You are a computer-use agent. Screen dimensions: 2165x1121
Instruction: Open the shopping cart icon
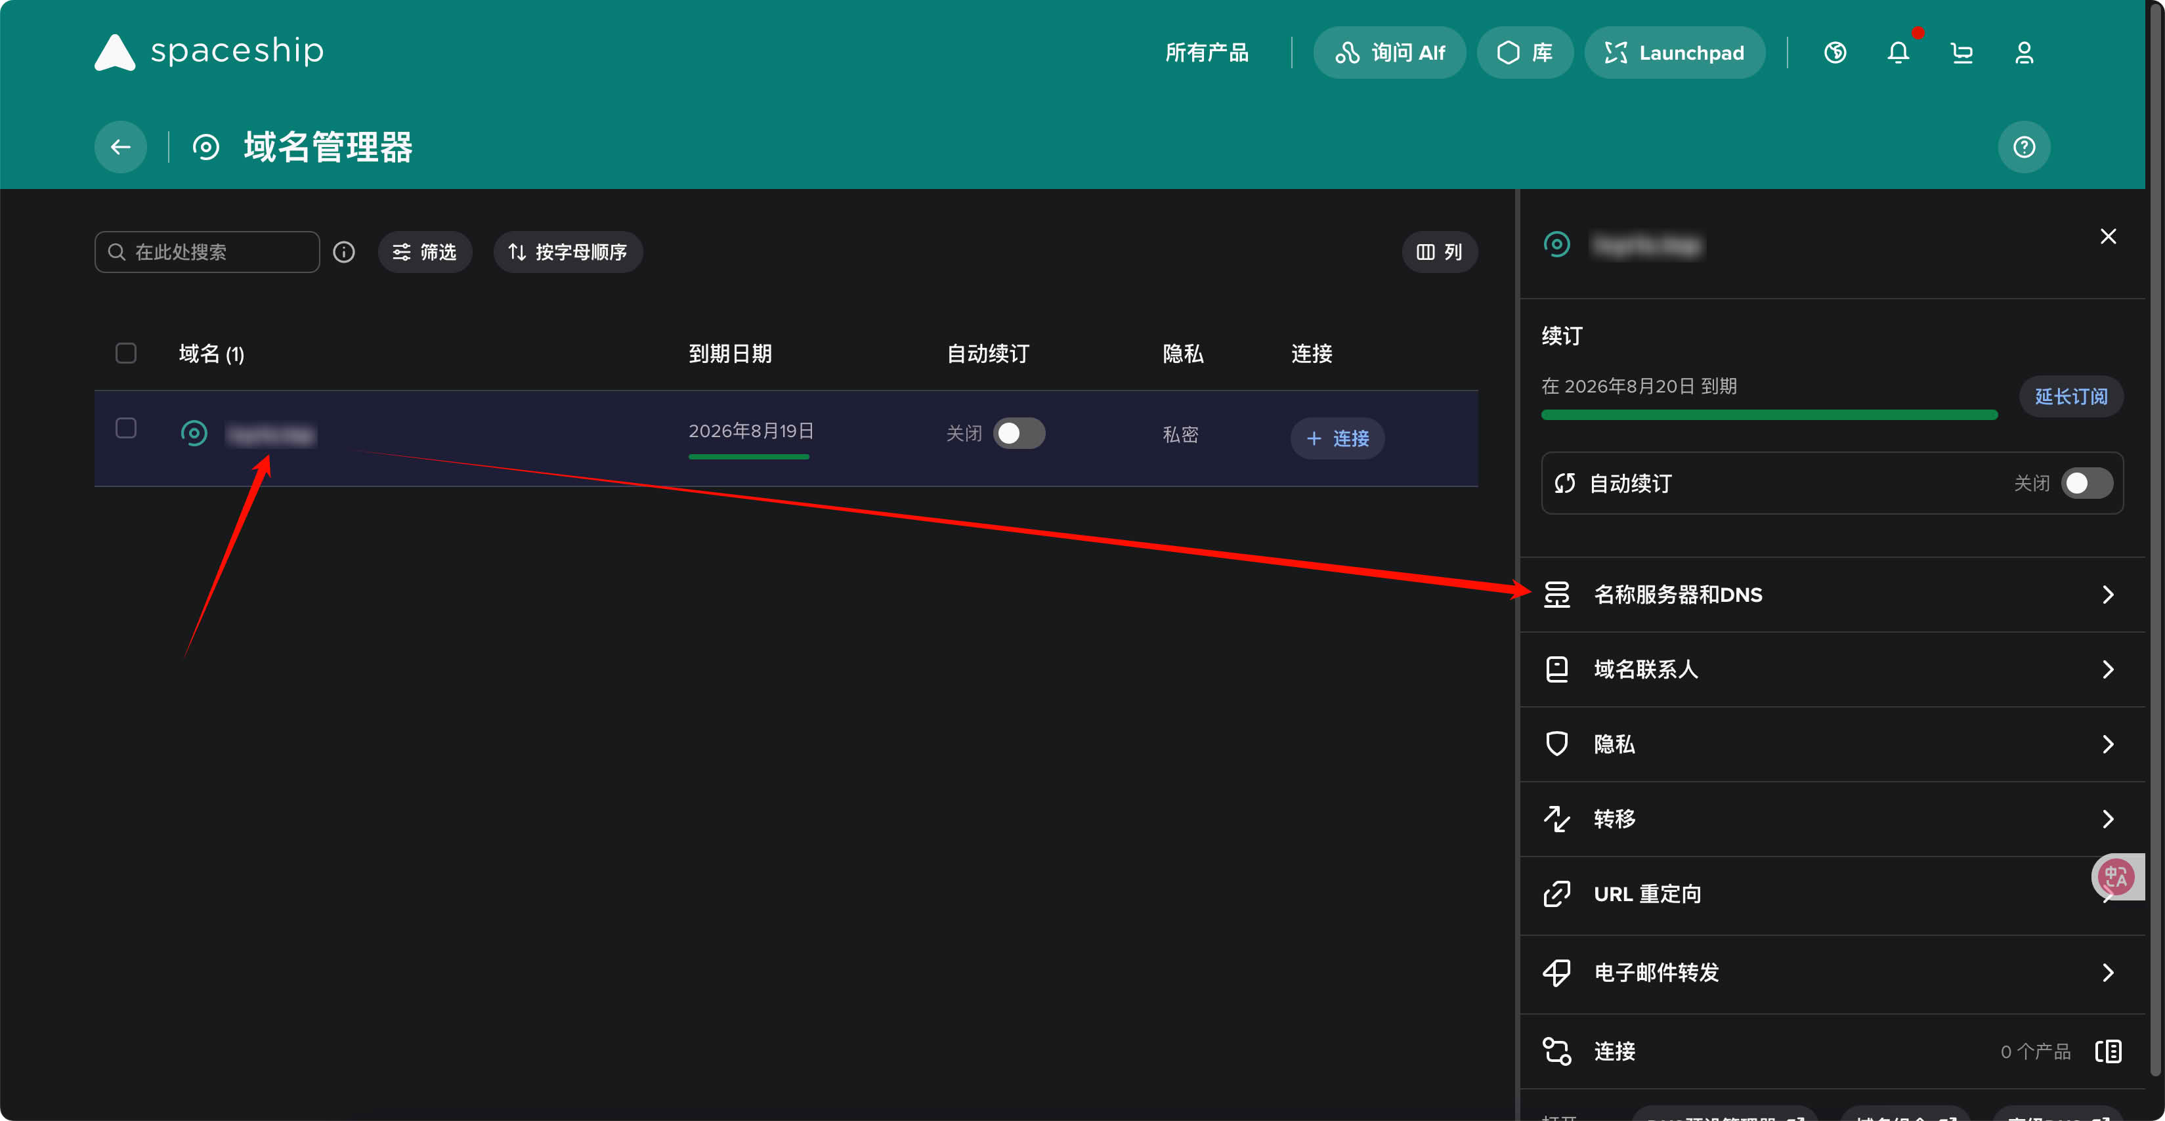pyautogui.click(x=1961, y=53)
